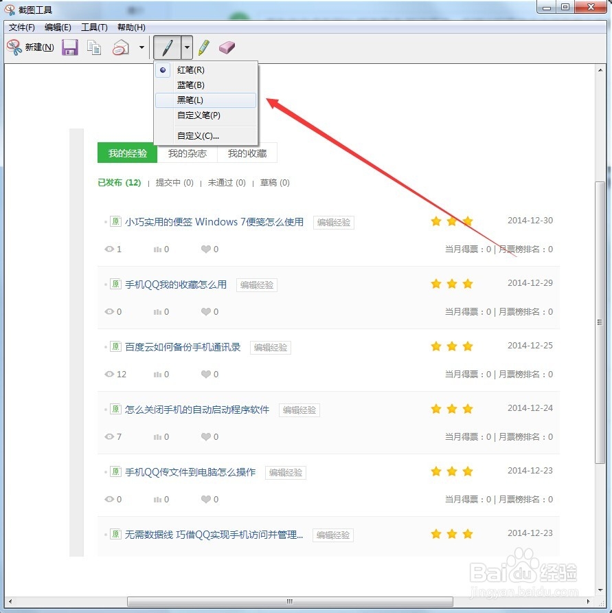Choose 自定义笔(P) custom pen option

[206, 115]
